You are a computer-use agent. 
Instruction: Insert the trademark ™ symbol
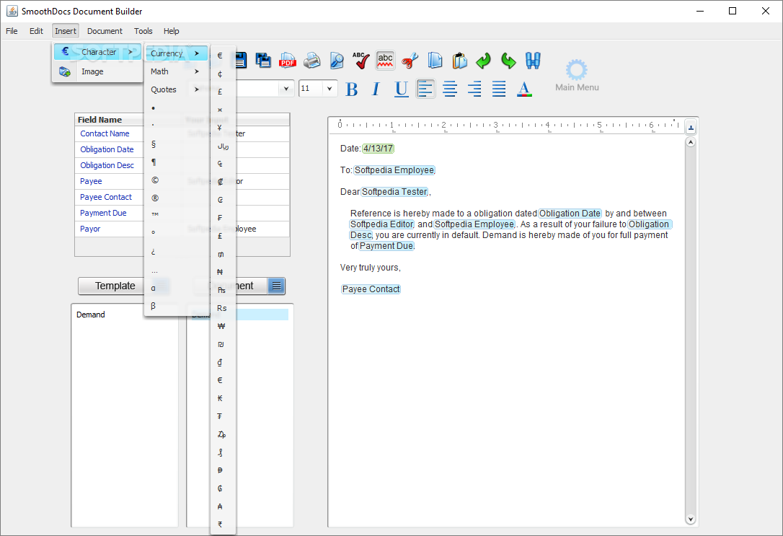click(x=155, y=214)
